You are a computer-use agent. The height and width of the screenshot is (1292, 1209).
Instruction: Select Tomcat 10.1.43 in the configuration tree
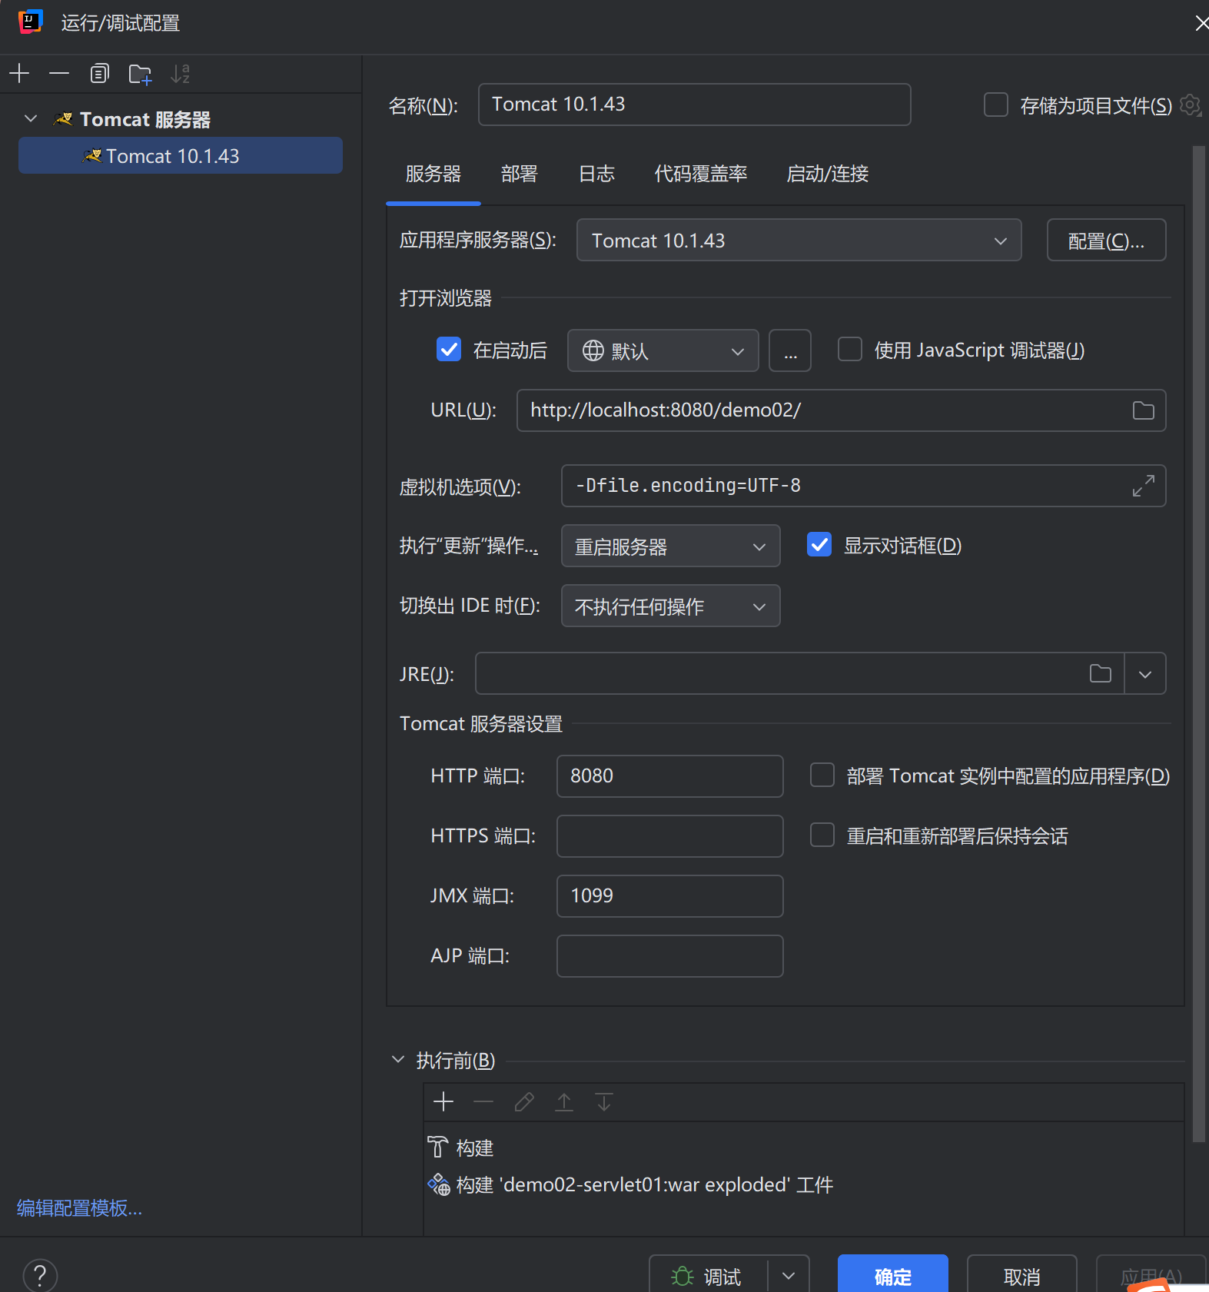(180, 155)
